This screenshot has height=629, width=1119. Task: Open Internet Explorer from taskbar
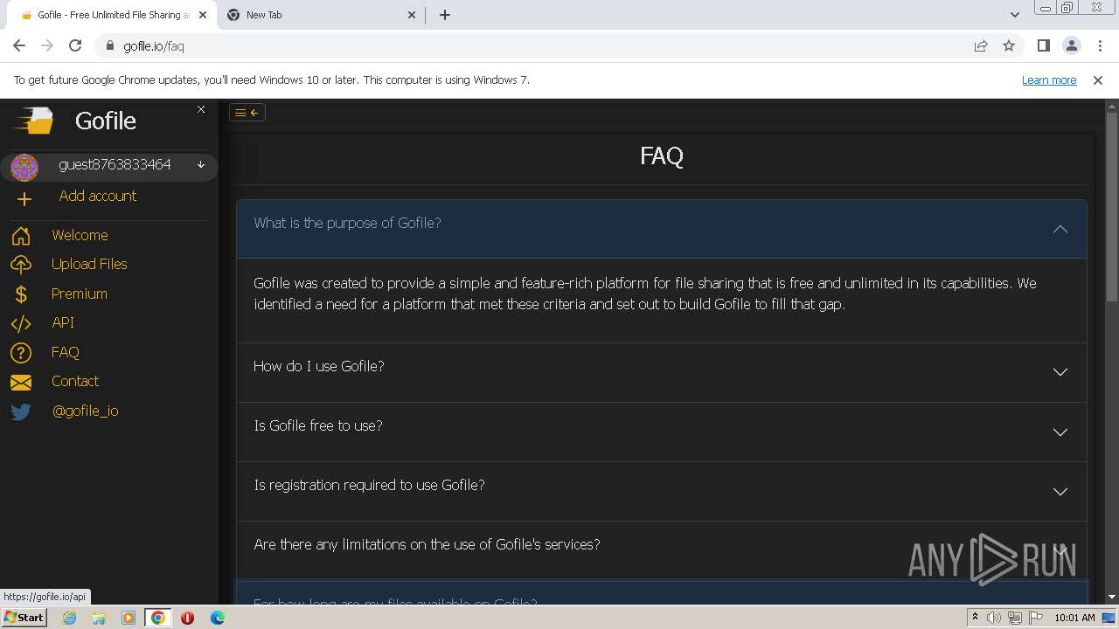[70, 618]
